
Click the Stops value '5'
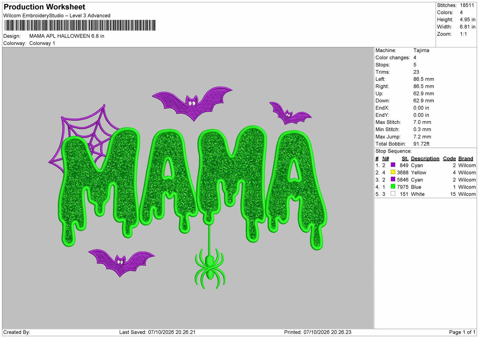(x=416, y=65)
